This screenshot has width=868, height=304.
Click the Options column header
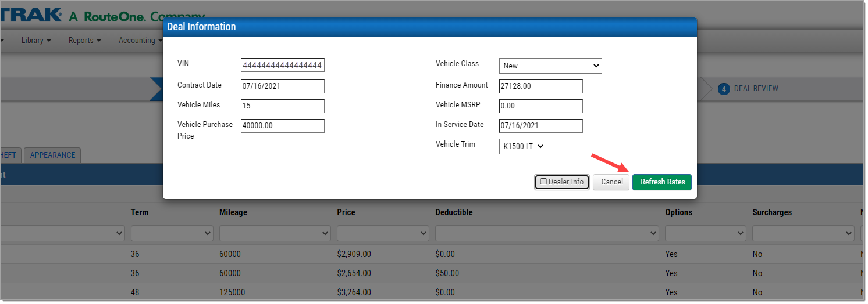click(x=679, y=212)
